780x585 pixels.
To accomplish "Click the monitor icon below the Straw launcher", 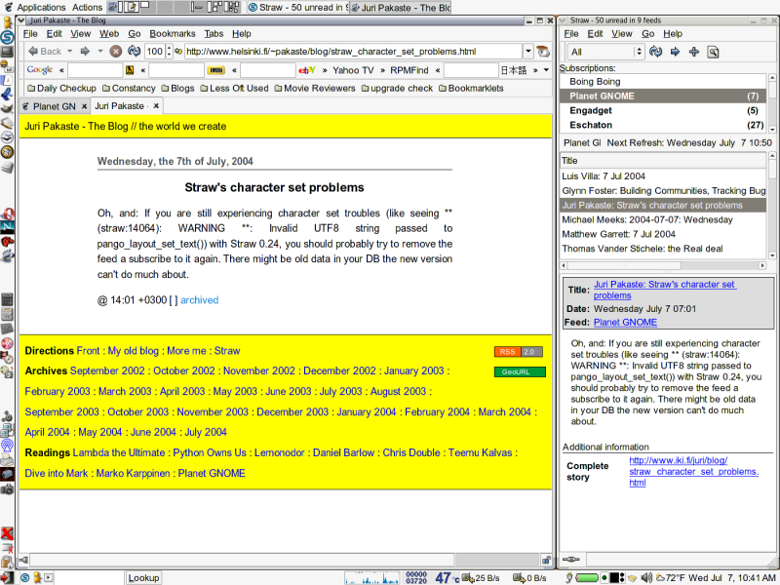I will [x=7, y=52].
